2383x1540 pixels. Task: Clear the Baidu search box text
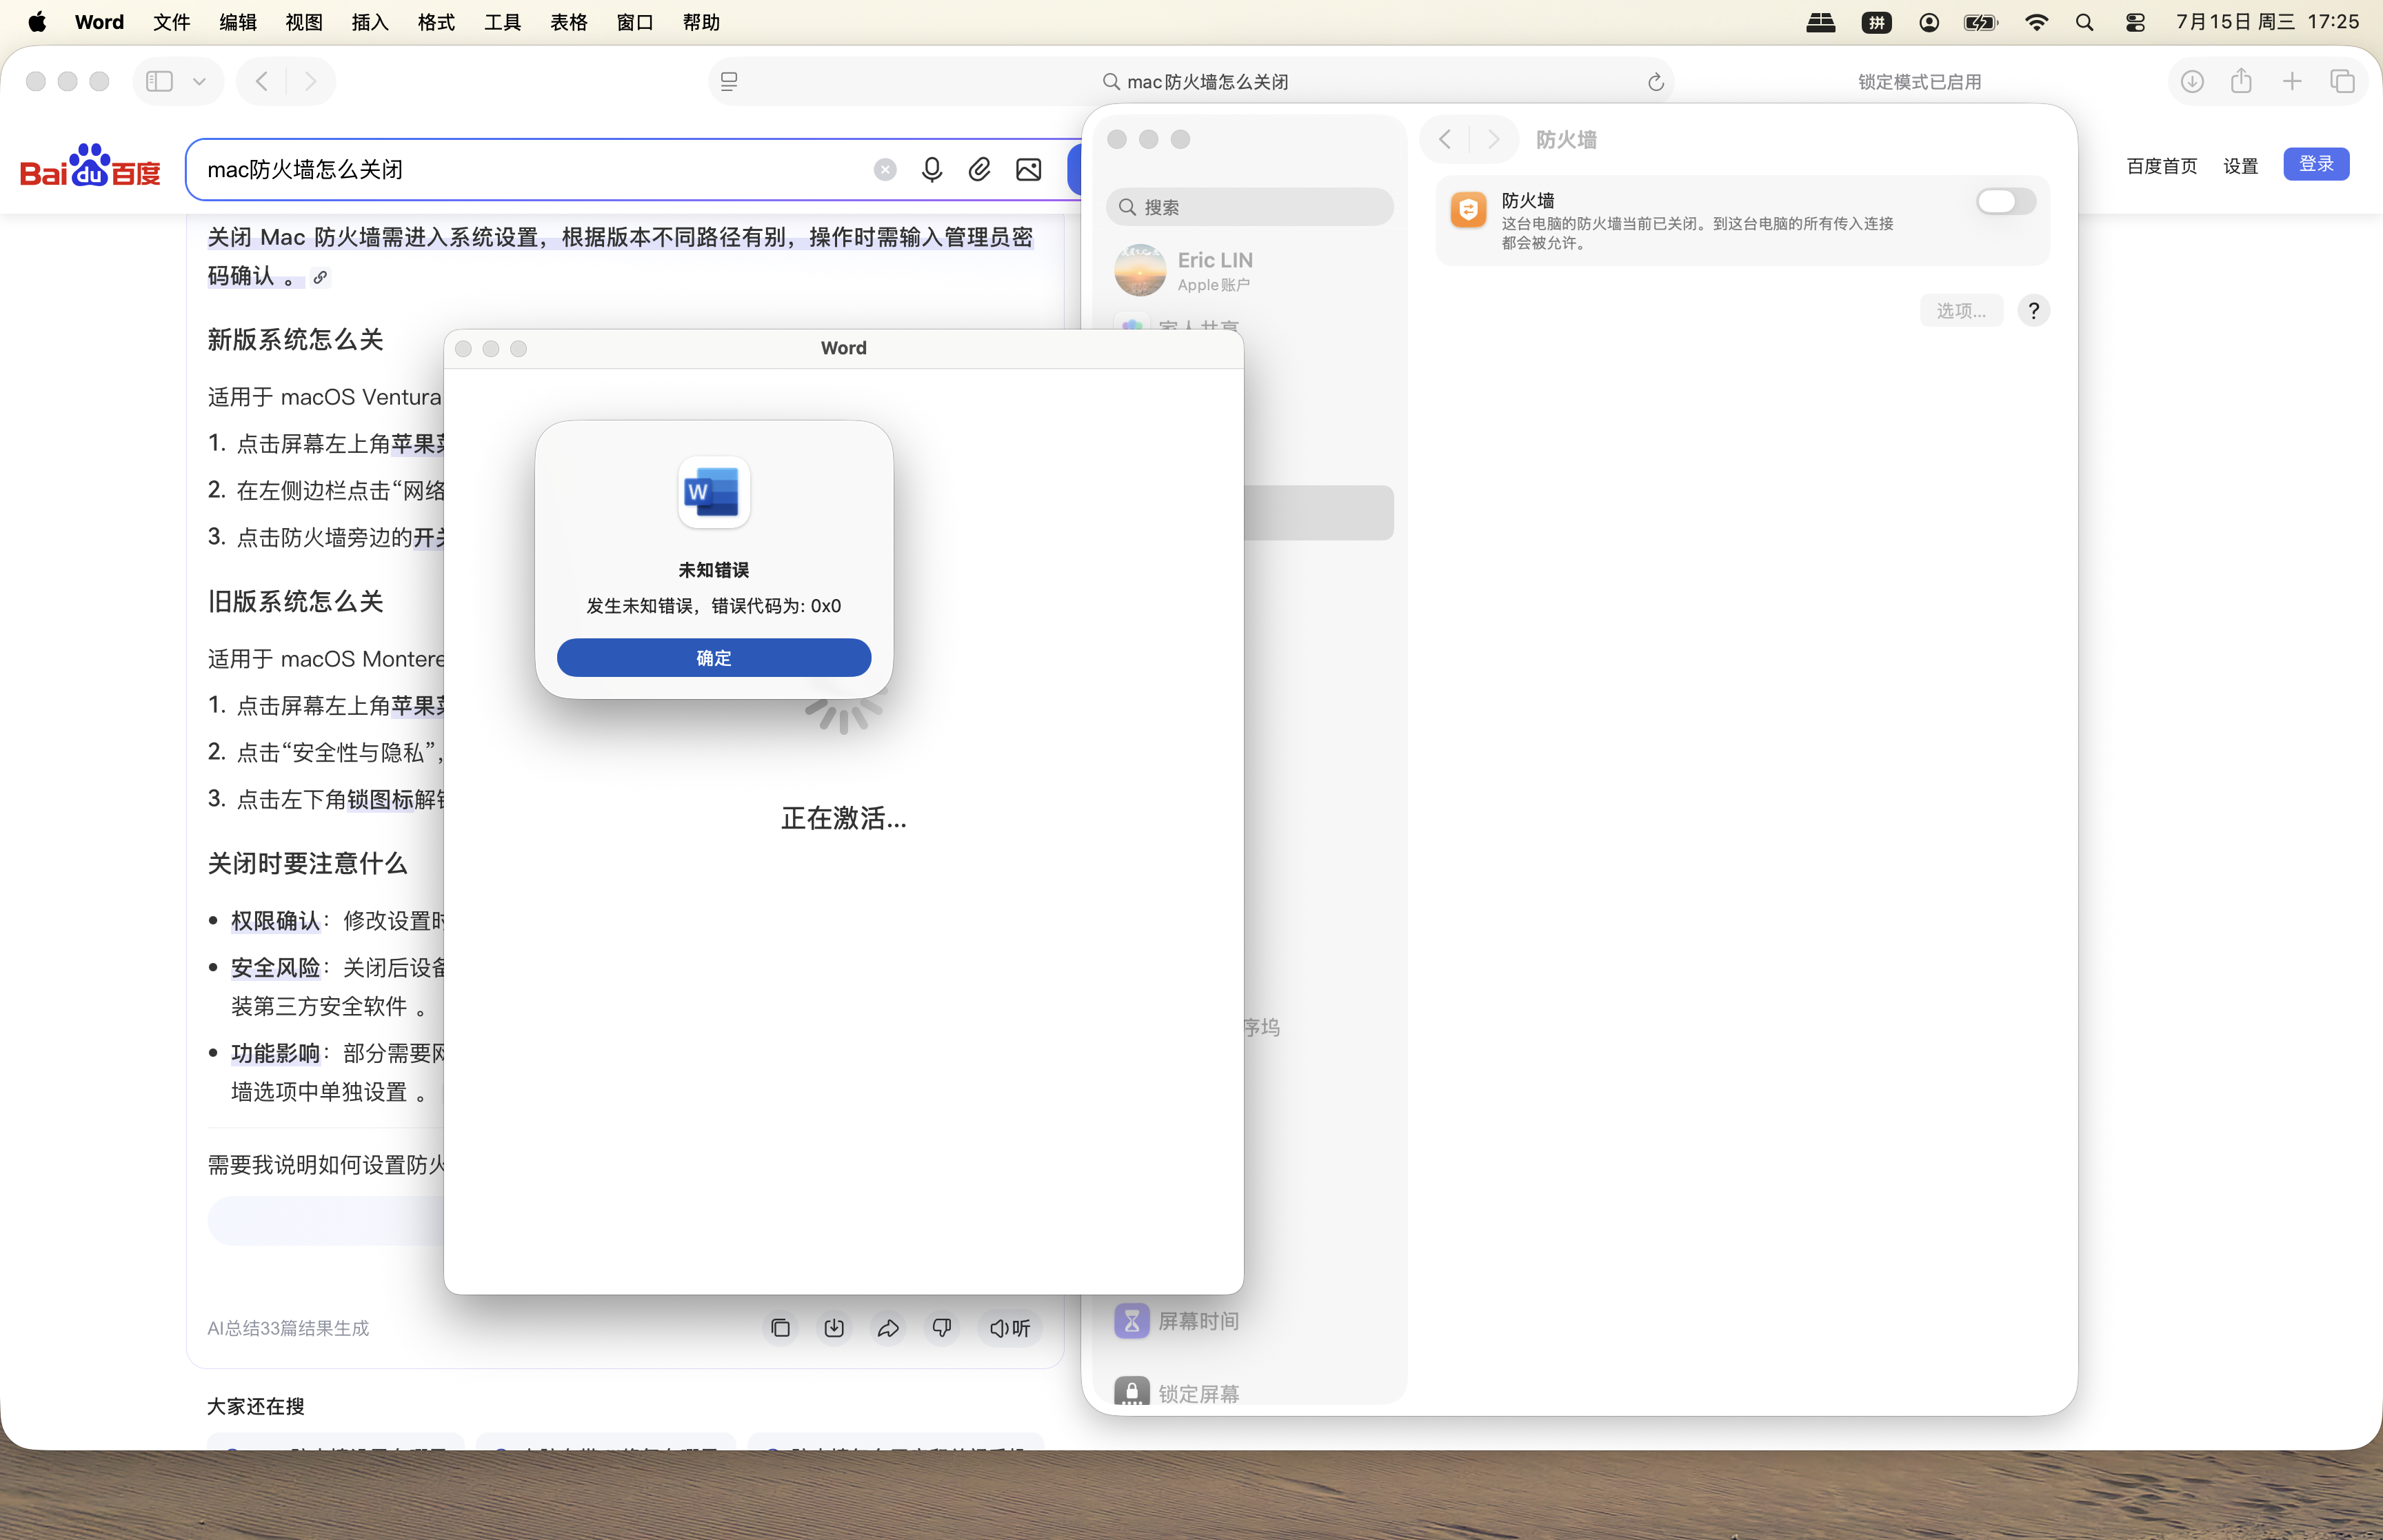coord(885,170)
